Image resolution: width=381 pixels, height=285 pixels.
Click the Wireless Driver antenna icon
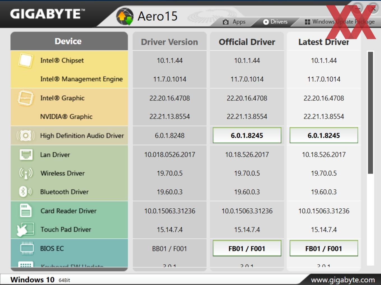tap(26, 173)
